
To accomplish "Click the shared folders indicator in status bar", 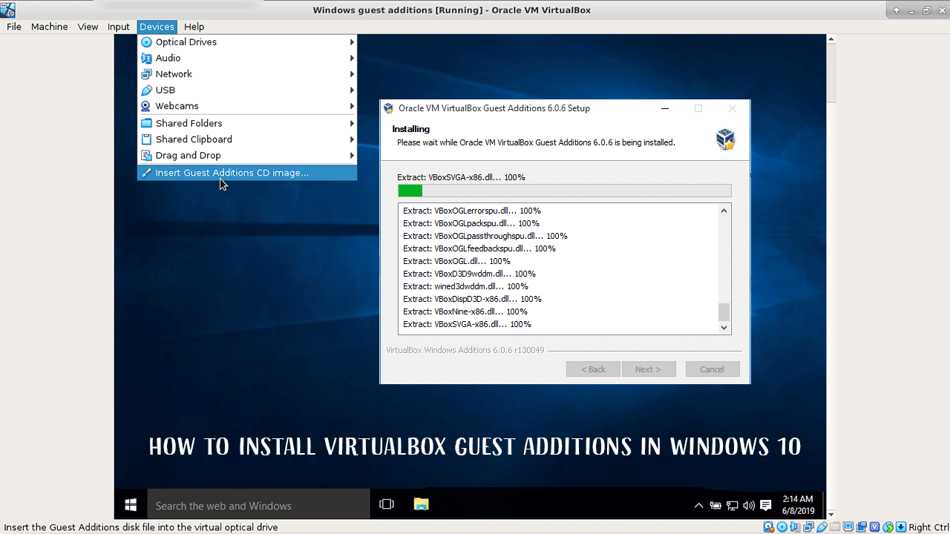I will (x=835, y=527).
